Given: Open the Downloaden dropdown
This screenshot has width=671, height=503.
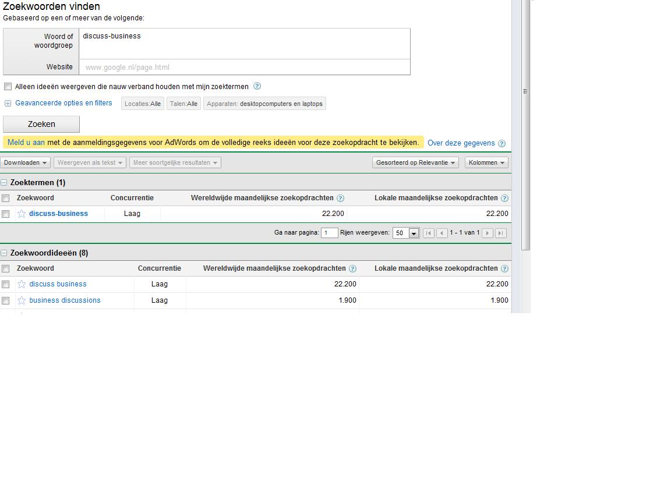Looking at the screenshot, I should (x=25, y=162).
